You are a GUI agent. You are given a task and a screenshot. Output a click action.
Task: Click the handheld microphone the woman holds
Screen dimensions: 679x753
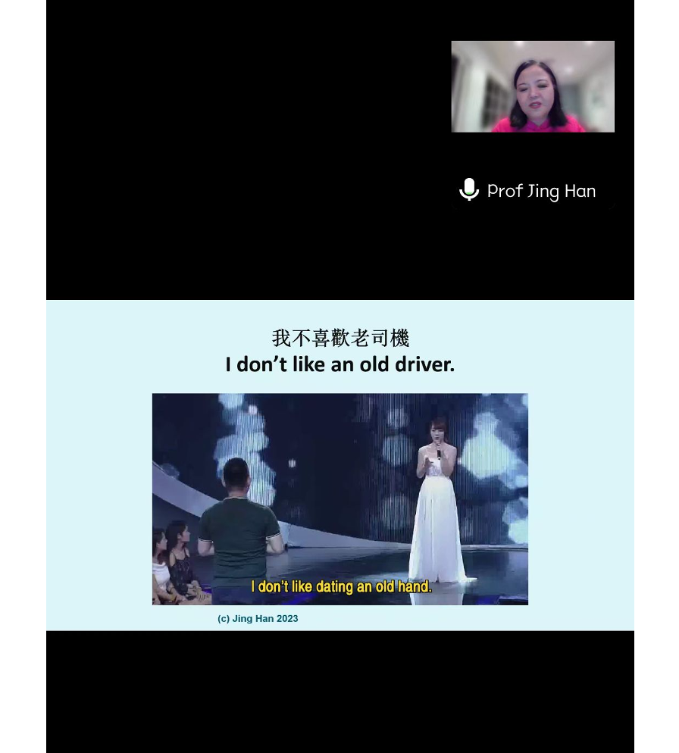[438, 453]
